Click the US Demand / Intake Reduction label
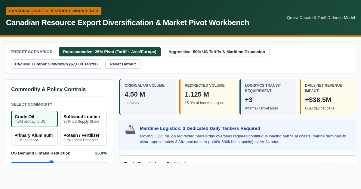The width and height of the screenshot is (361, 189). (41, 153)
